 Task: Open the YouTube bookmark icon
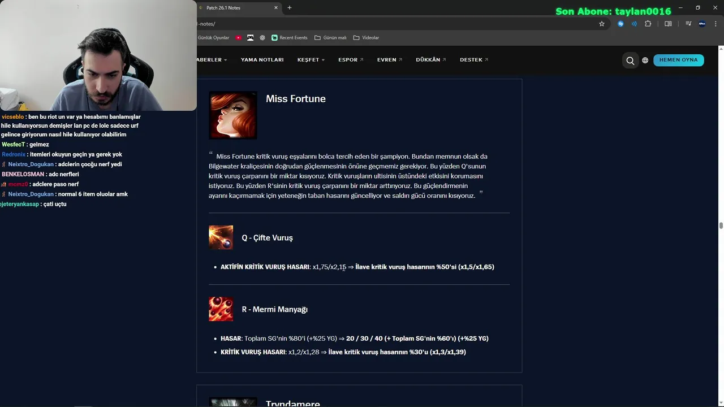coord(239,38)
